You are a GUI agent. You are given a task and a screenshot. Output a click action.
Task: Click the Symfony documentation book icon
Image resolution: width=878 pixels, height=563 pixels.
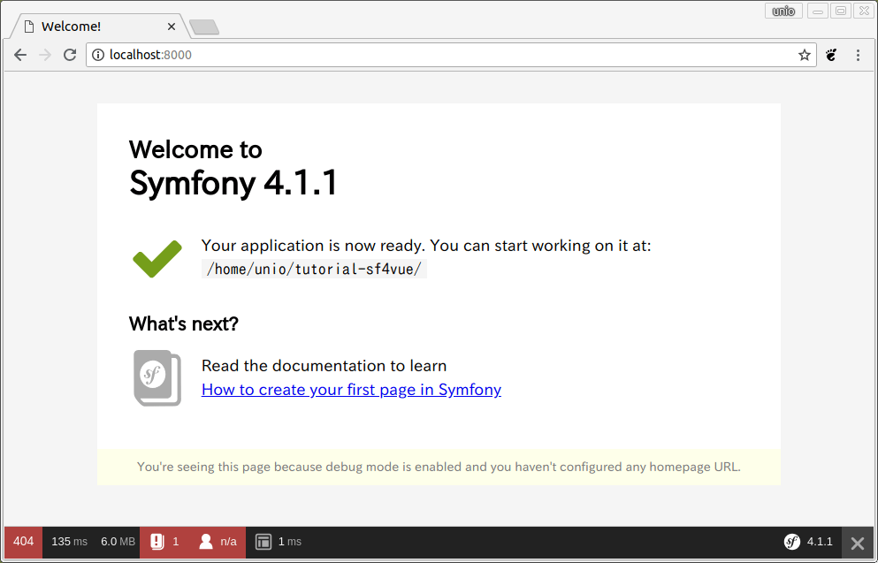coord(157,377)
